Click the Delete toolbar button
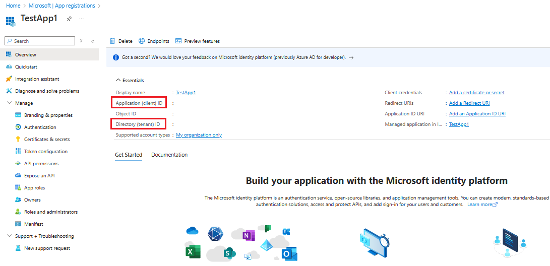The height and width of the screenshot is (266, 550). tap(121, 41)
